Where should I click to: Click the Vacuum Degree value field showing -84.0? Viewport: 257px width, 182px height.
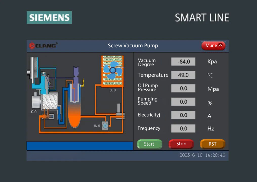click(x=183, y=62)
